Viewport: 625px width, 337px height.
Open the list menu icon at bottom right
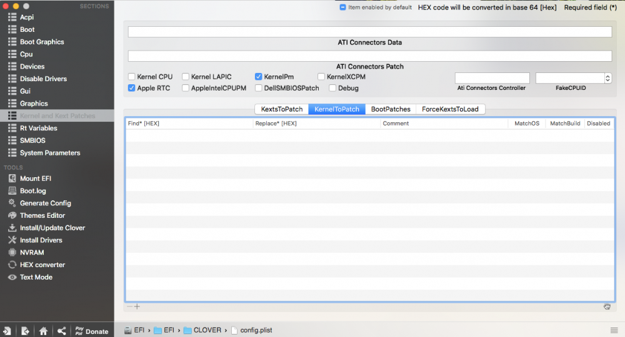coord(614,330)
